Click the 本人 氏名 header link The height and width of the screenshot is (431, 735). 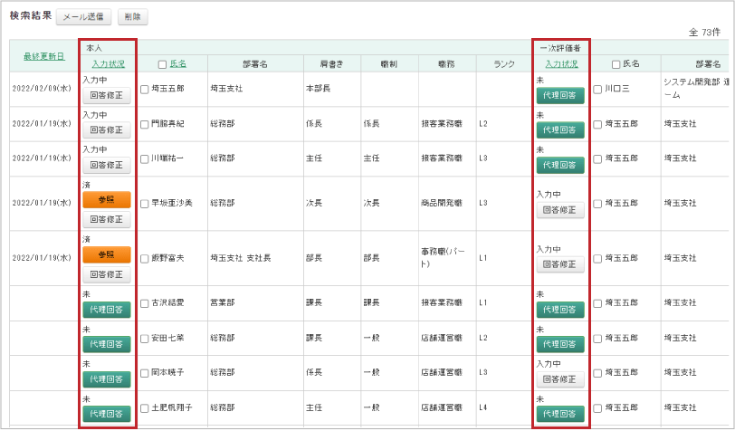pos(177,63)
